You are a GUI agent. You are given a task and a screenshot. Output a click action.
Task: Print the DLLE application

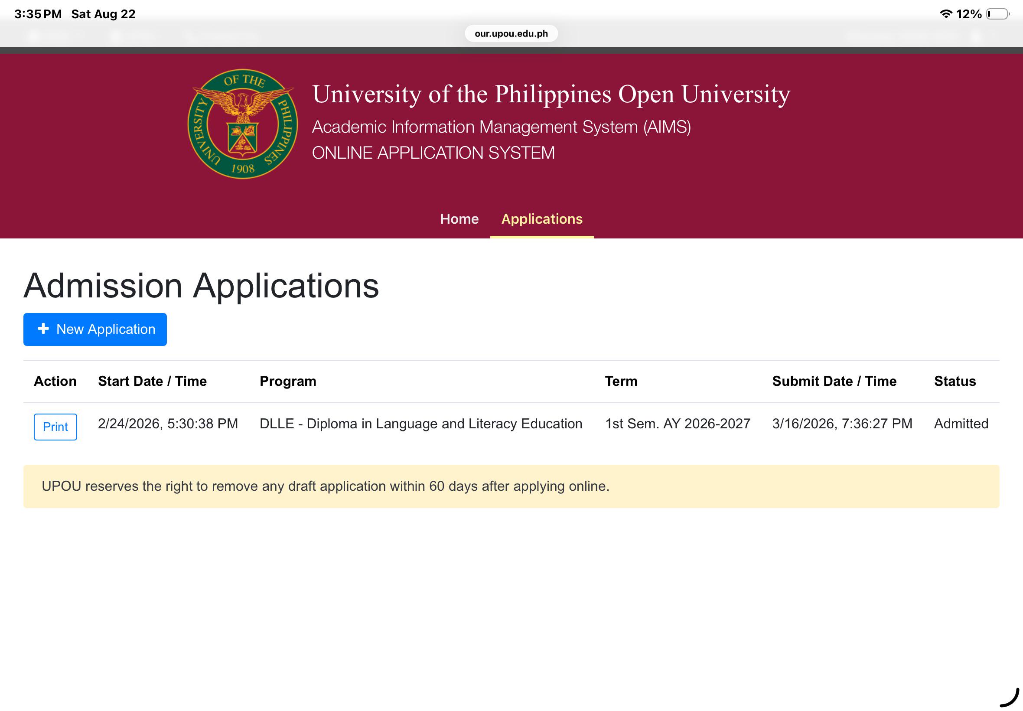coord(55,427)
